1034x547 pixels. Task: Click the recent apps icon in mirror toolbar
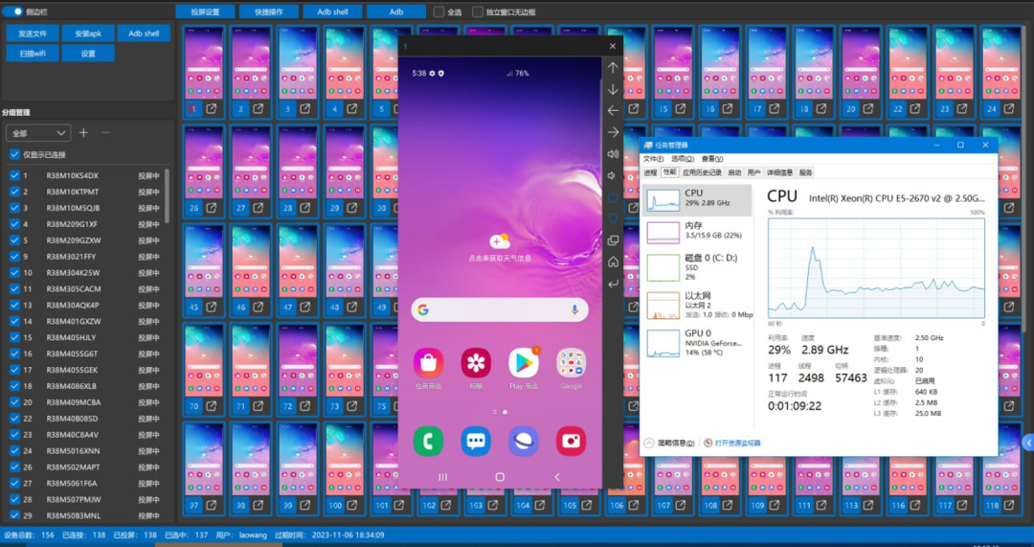[x=613, y=240]
